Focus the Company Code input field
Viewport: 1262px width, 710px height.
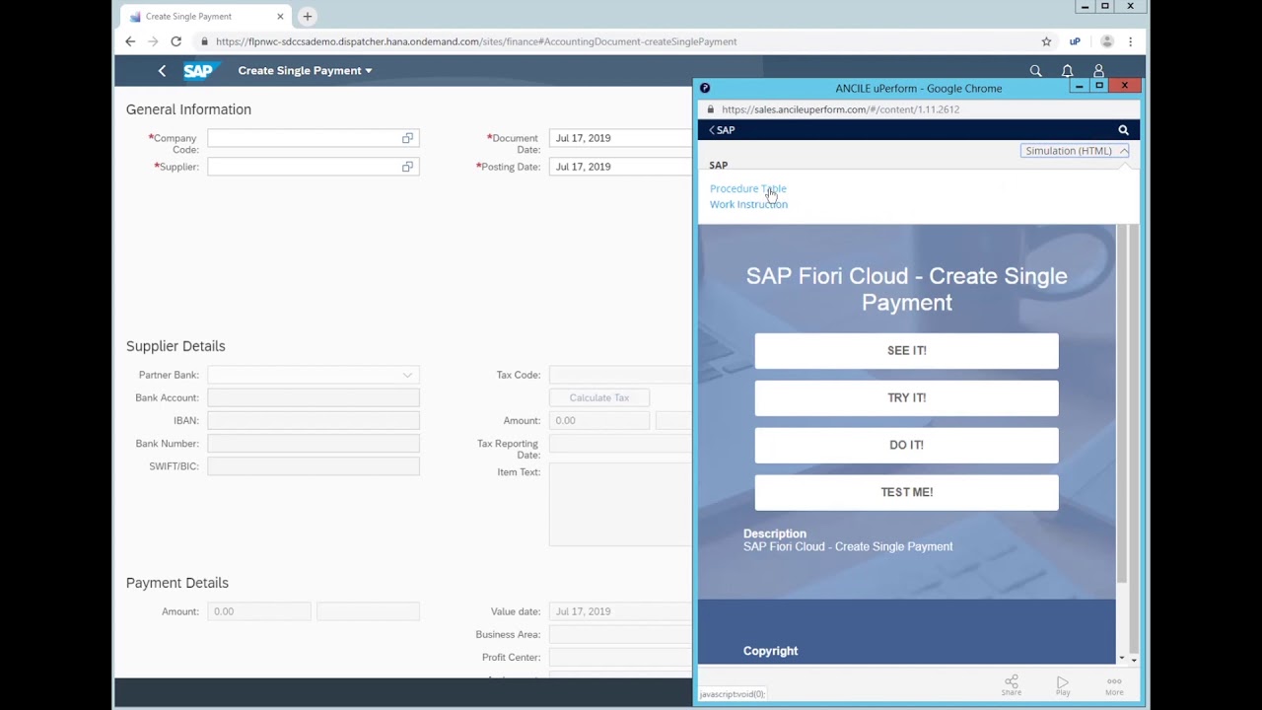click(314, 138)
